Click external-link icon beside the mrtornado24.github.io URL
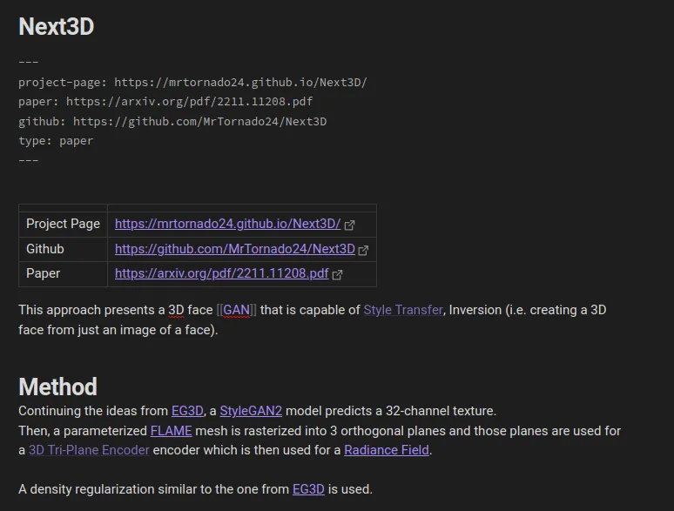674x511 pixels. click(x=350, y=225)
